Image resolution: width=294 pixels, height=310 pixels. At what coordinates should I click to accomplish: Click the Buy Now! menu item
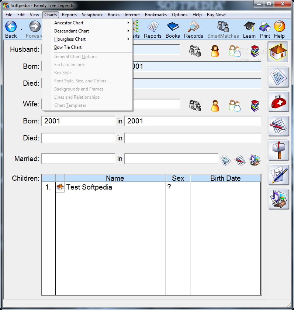(x=216, y=15)
